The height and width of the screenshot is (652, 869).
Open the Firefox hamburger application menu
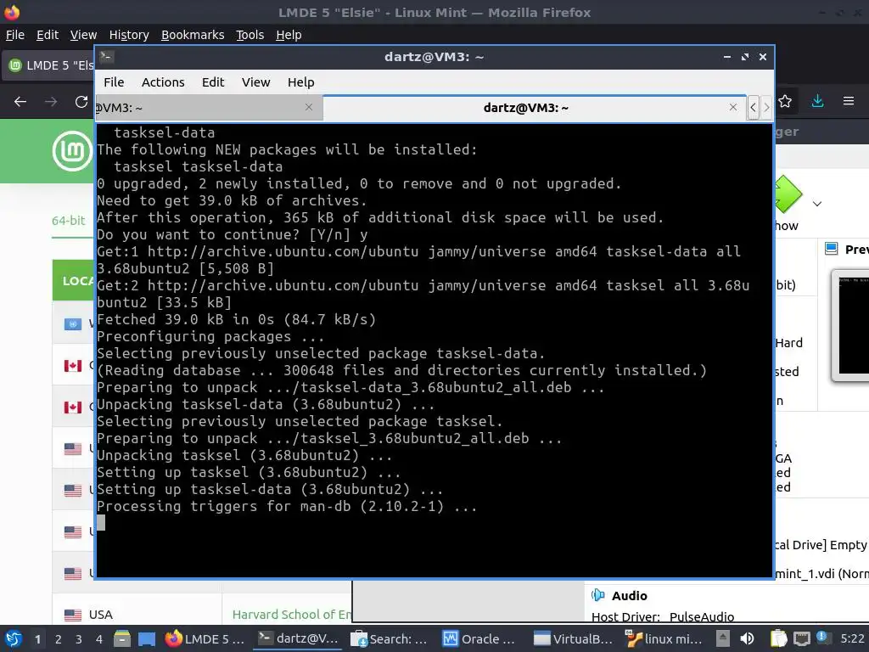pos(848,101)
